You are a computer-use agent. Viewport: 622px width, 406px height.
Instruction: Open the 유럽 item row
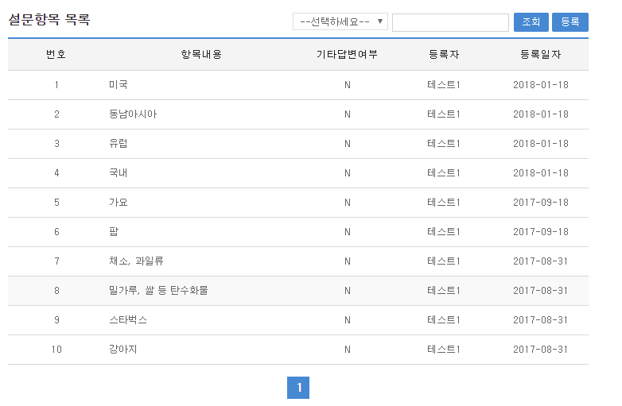(x=119, y=144)
